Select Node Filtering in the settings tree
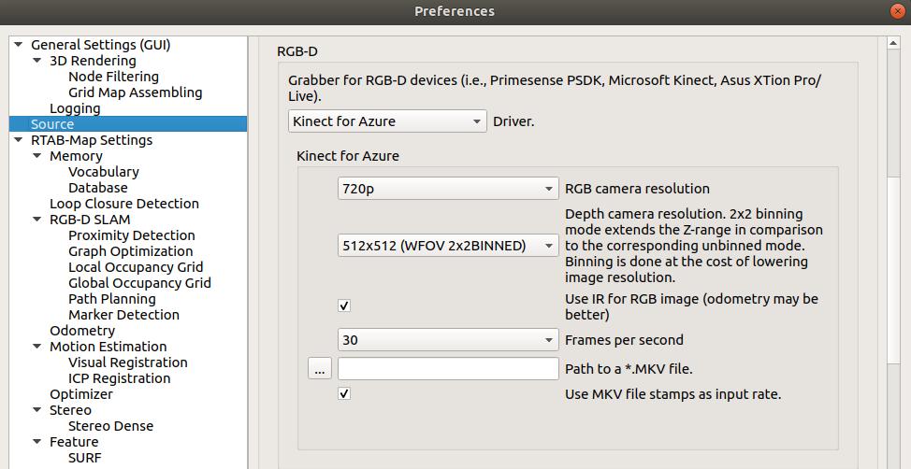 (113, 77)
